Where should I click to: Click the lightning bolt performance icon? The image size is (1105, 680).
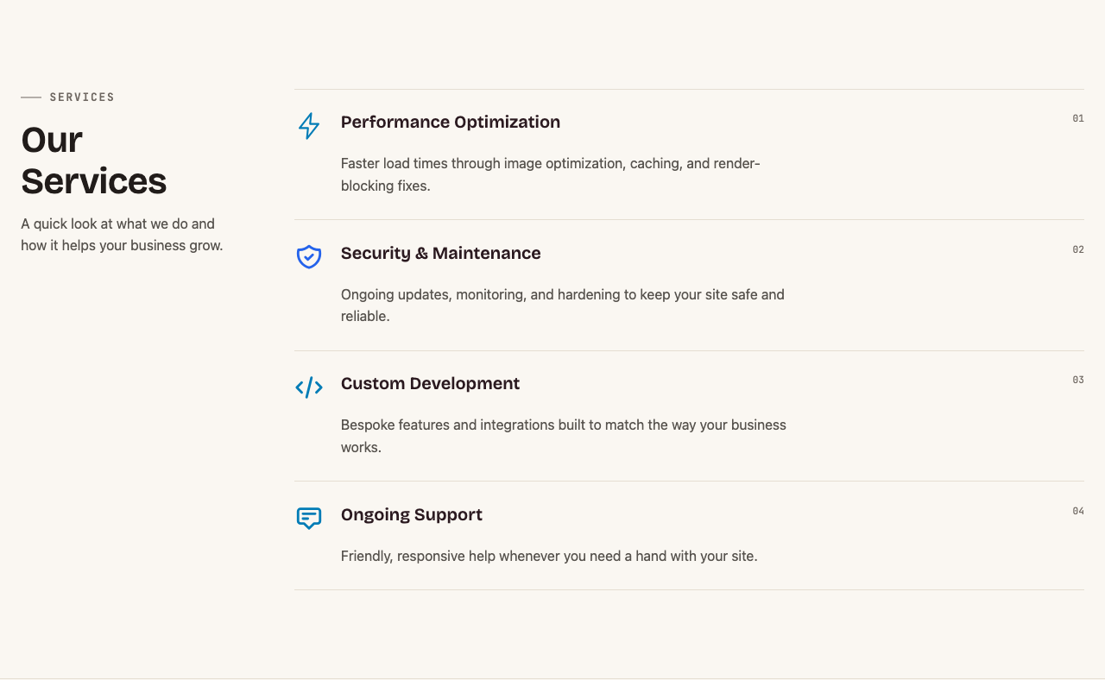point(309,126)
